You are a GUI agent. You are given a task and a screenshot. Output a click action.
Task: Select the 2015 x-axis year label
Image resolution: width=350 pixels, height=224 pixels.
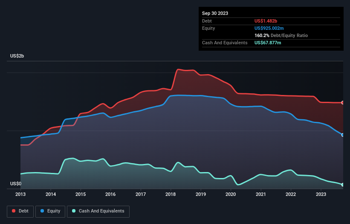point(81,195)
